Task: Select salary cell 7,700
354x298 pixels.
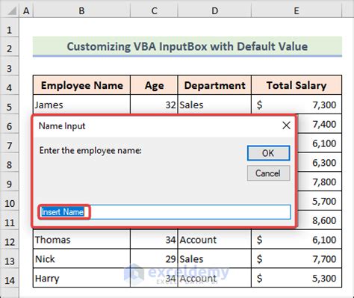Action: (296, 259)
